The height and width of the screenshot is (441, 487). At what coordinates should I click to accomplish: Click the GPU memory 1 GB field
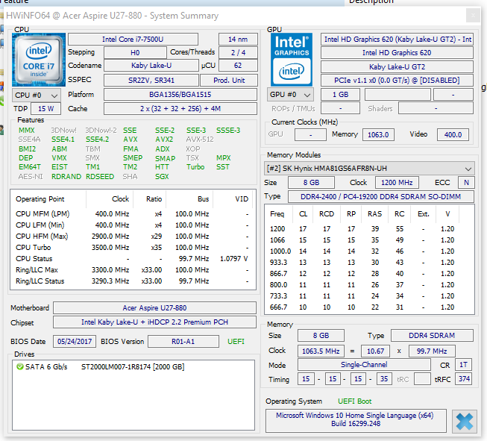(x=340, y=95)
